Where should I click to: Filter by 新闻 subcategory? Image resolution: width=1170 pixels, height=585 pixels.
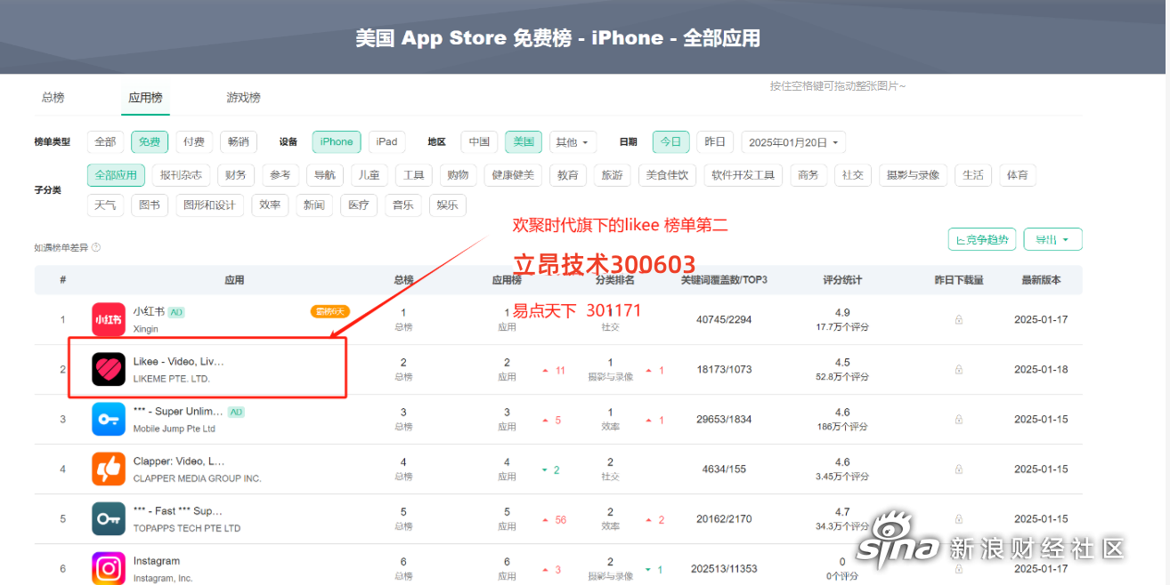[314, 205]
